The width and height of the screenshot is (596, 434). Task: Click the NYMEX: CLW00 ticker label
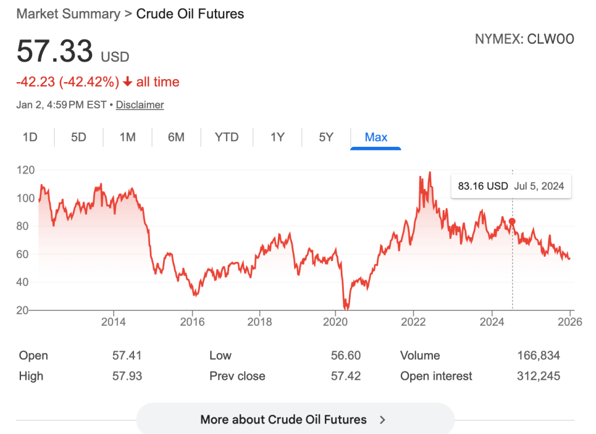tap(524, 39)
